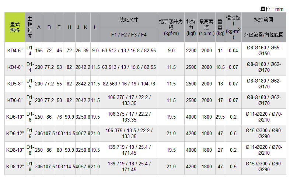Viewport: 290px width, 179px height.
Task: Click the KD8-12" row clamping range cell
Action: click(x=263, y=166)
